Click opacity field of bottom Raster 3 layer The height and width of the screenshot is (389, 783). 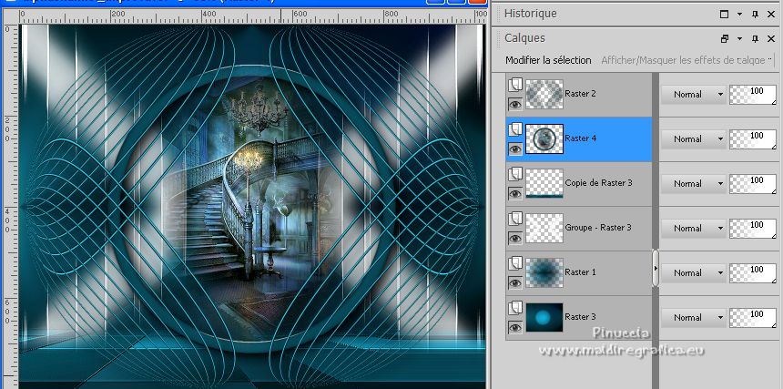point(753,318)
